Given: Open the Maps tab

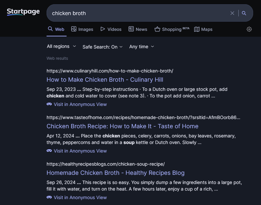Looking at the screenshot, I should tap(203, 29).
